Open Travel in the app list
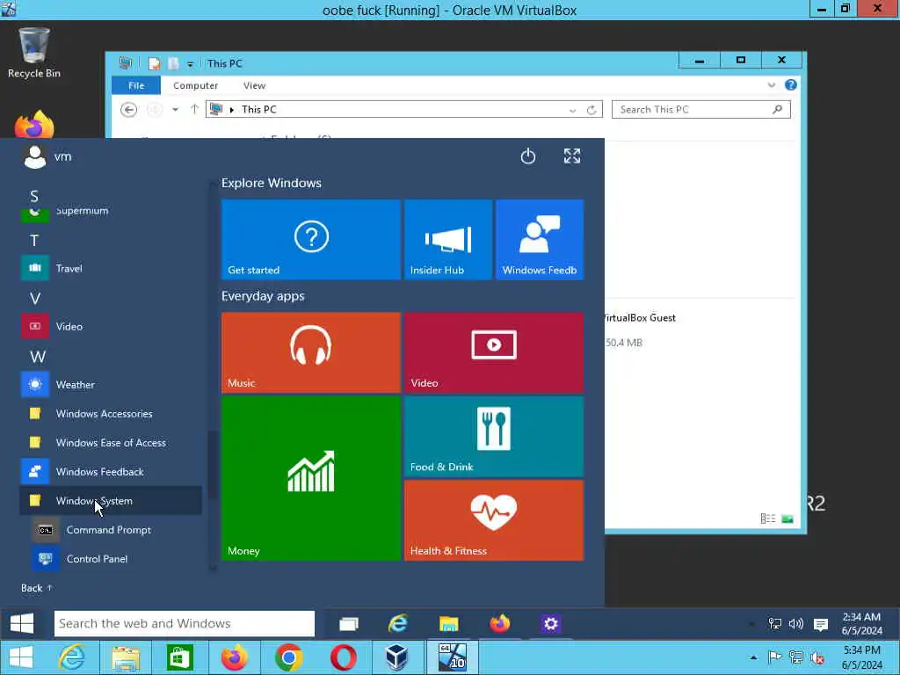900x675 pixels. pos(112,268)
